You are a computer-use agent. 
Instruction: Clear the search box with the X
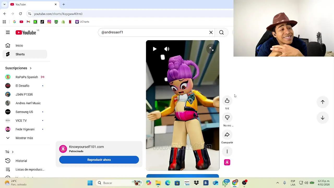tap(211, 32)
